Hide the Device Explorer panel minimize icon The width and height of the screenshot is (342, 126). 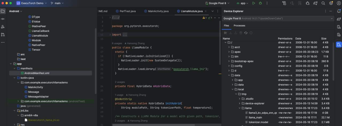tap(331, 11)
